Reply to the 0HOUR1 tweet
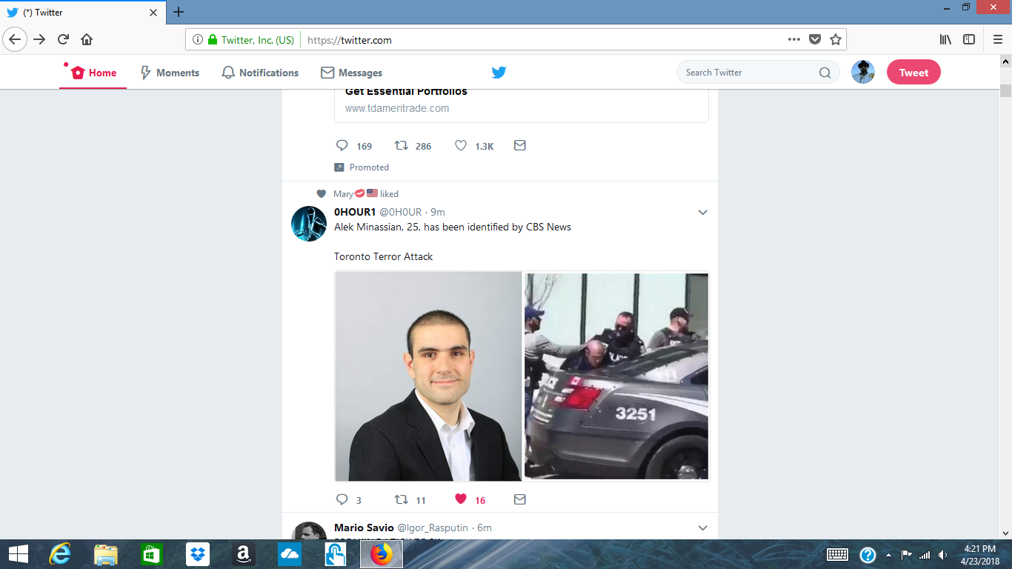 [342, 499]
